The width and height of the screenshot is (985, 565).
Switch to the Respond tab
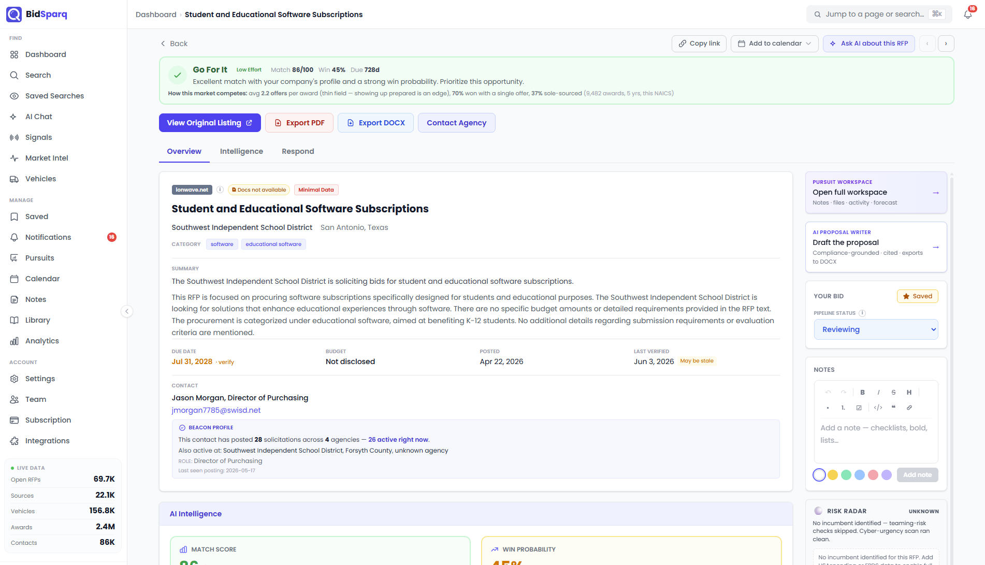tap(298, 151)
